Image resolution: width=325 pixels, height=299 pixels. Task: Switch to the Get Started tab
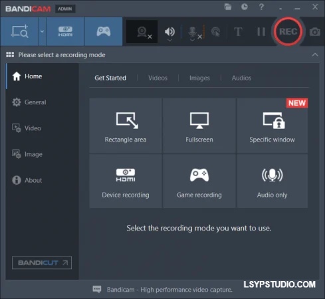pyautogui.click(x=110, y=78)
